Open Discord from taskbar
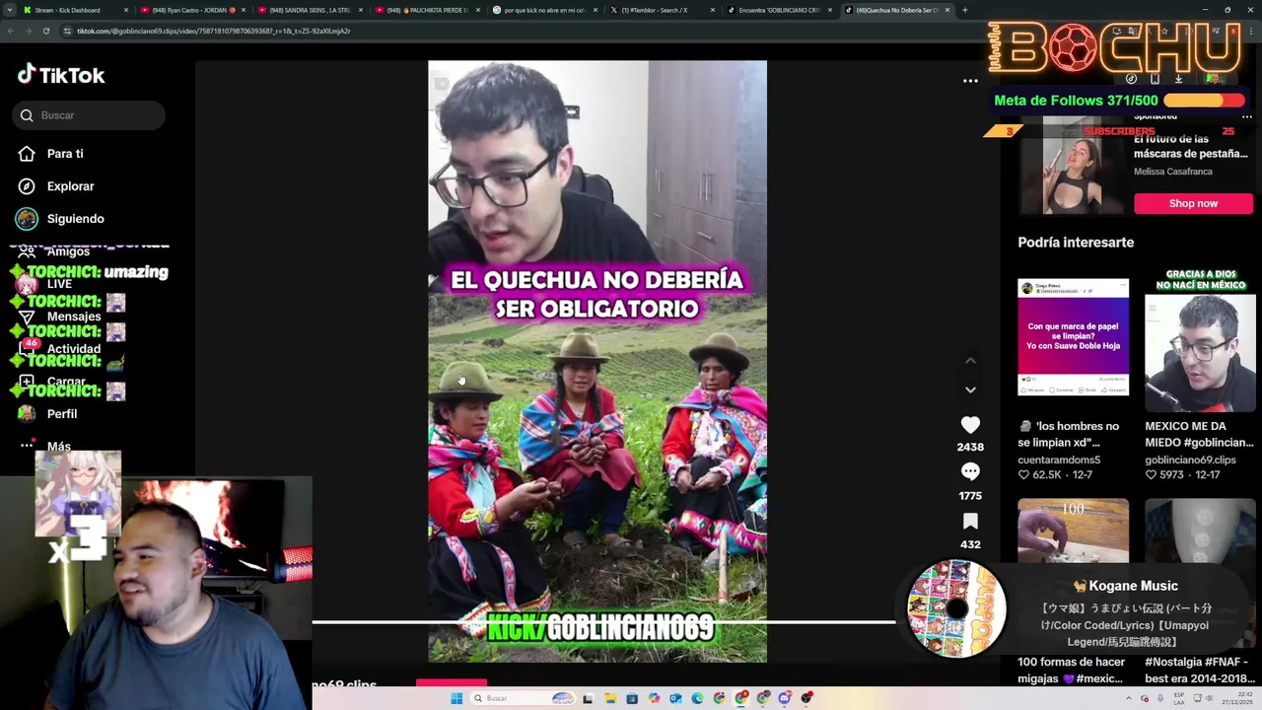 click(785, 698)
